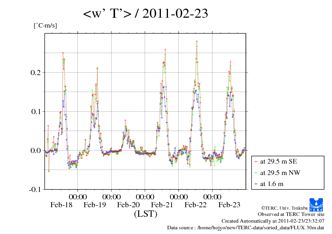Click the y-axis value 0.1
This screenshot has width=332, height=234.
(x=35, y=111)
